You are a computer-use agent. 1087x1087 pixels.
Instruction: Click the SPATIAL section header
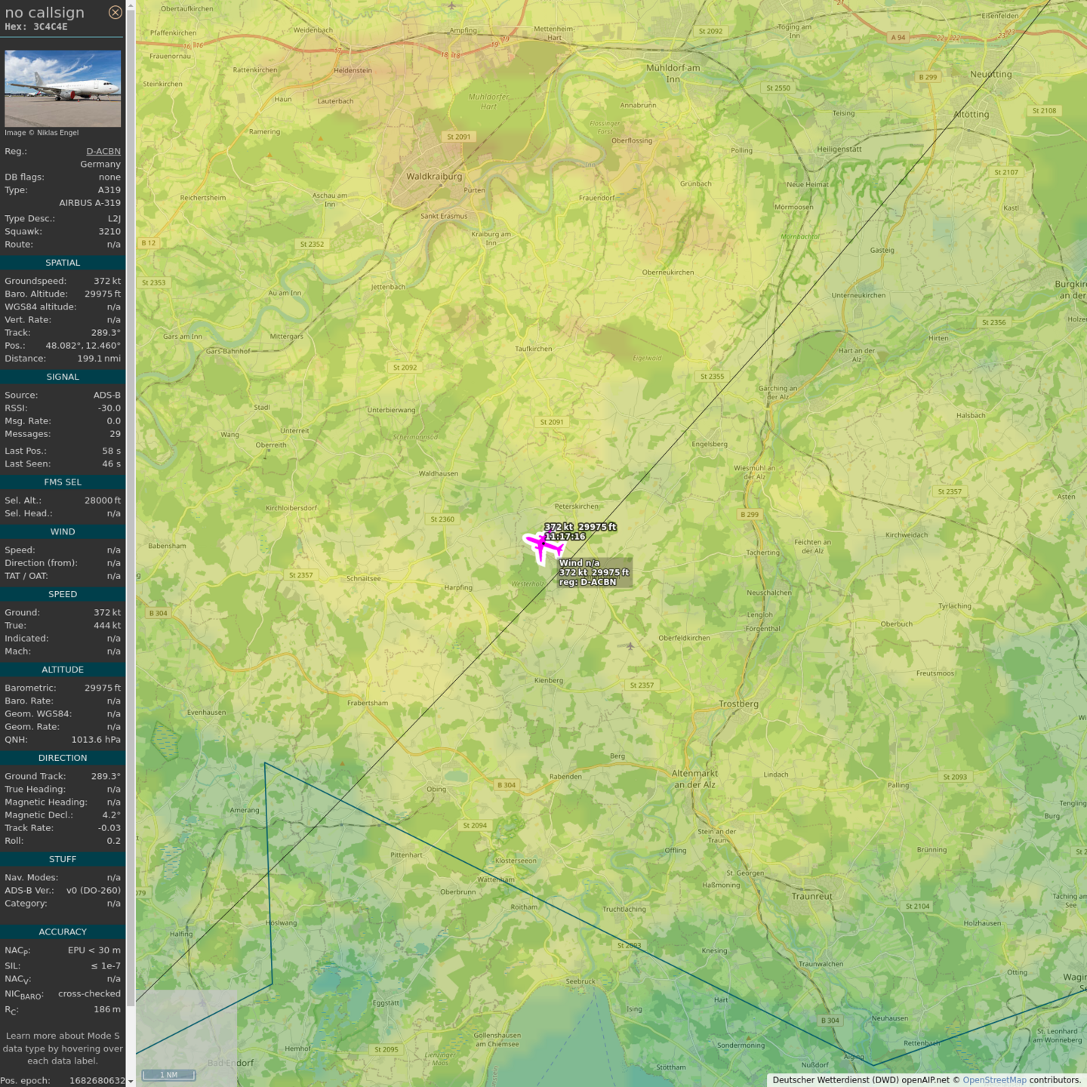(x=63, y=263)
